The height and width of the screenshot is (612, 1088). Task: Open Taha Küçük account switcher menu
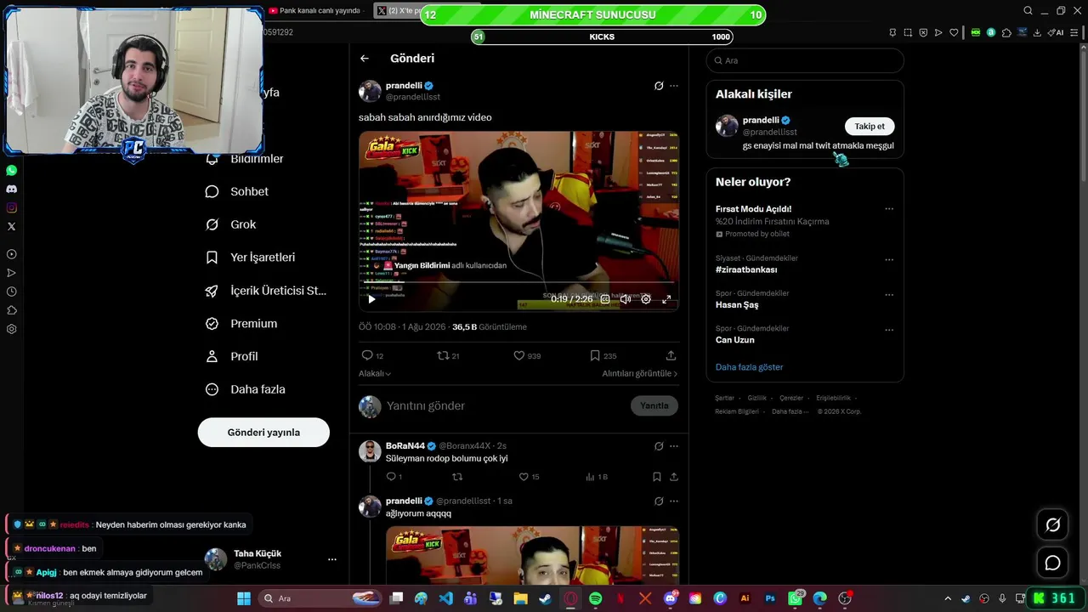coord(271,559)
